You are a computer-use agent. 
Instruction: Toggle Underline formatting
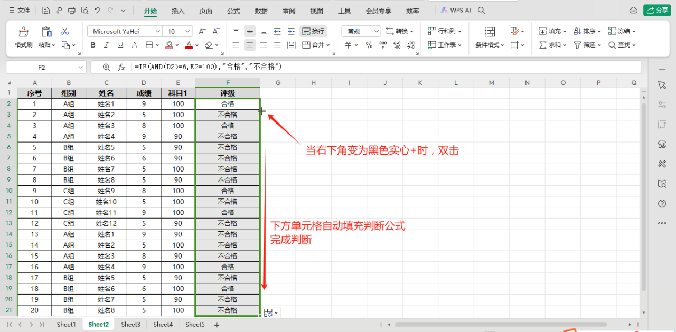[120, 45]
